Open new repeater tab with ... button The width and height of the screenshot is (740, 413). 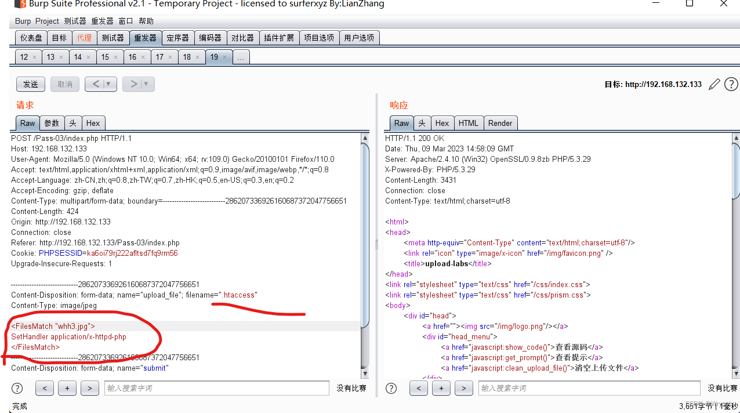(241, 57)
